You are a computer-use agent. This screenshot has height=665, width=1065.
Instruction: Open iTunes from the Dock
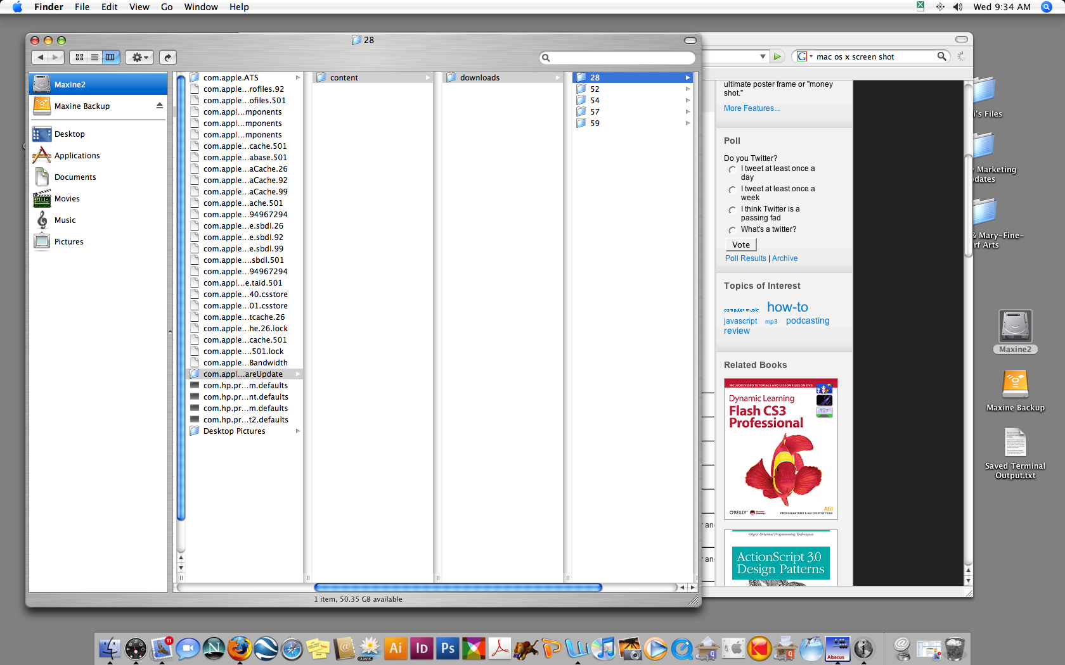[603, 648]
